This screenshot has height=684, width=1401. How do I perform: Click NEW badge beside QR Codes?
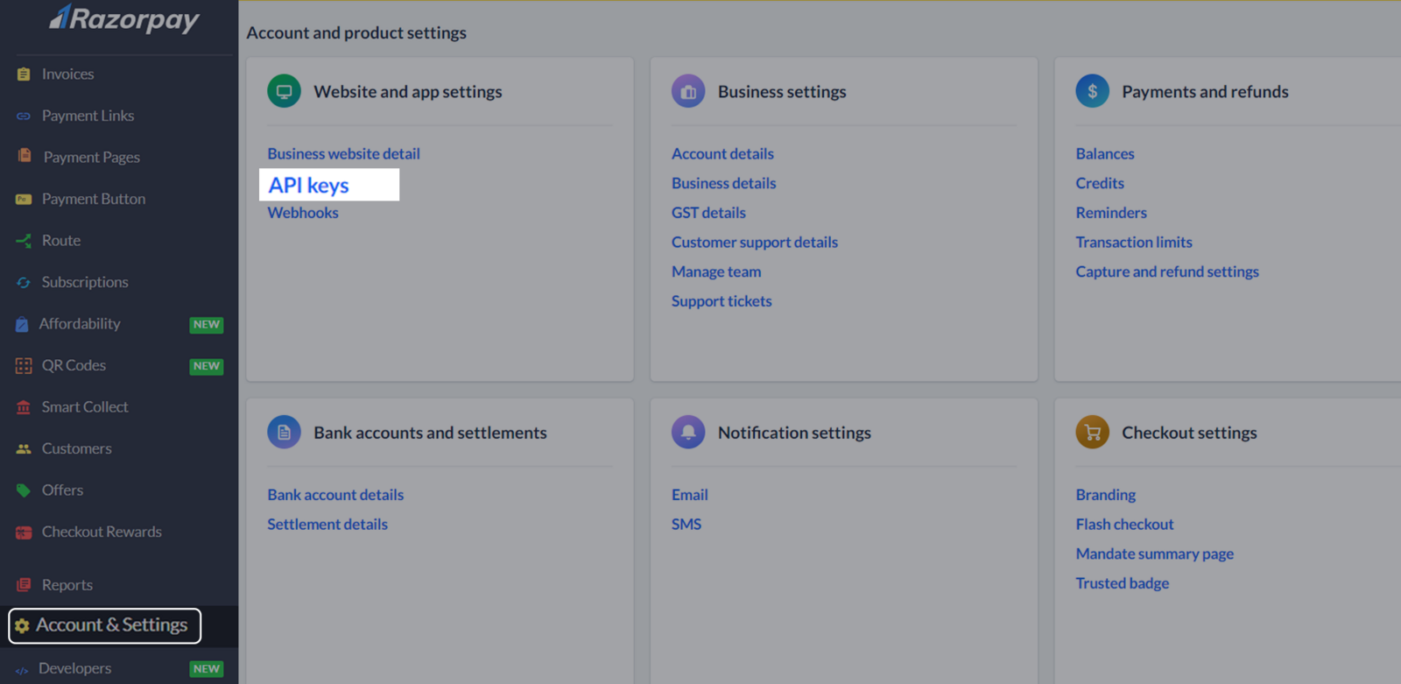(x=207, y=366)
